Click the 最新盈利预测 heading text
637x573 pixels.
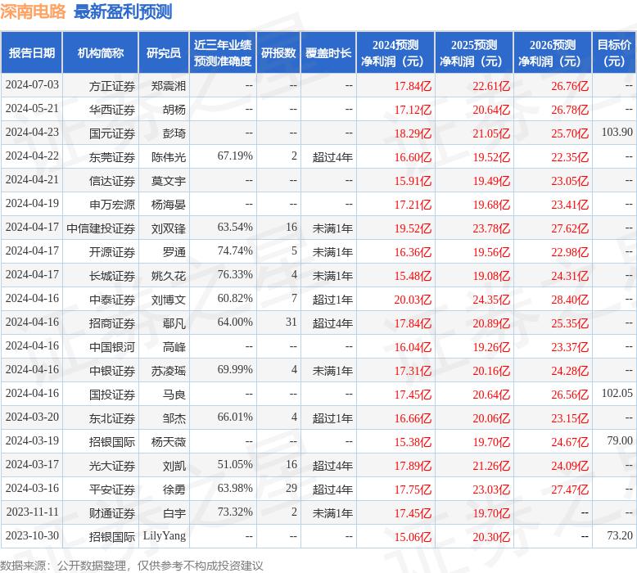(123, 11)
